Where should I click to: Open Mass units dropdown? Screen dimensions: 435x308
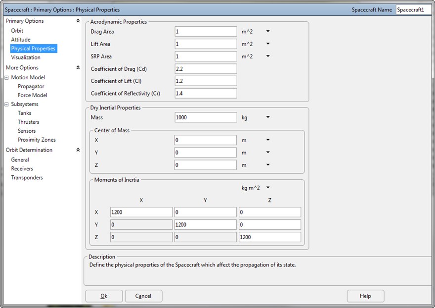tap(268, 117)
